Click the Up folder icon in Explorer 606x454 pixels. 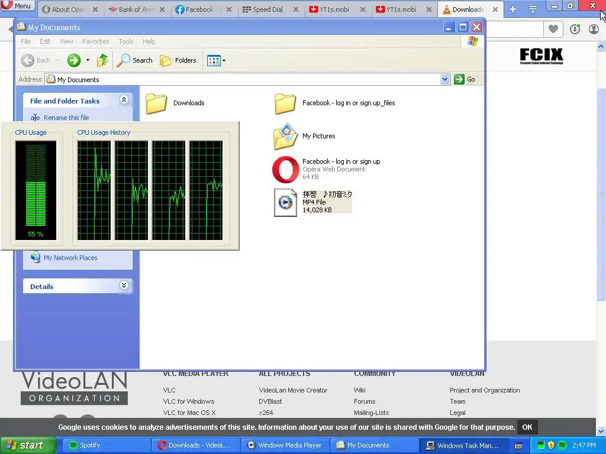(102, 60)
